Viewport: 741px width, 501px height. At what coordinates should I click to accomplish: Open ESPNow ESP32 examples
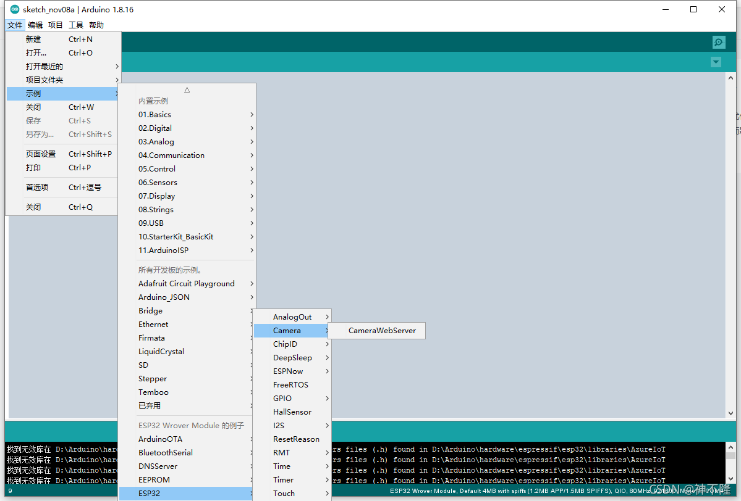click(292, 371)
